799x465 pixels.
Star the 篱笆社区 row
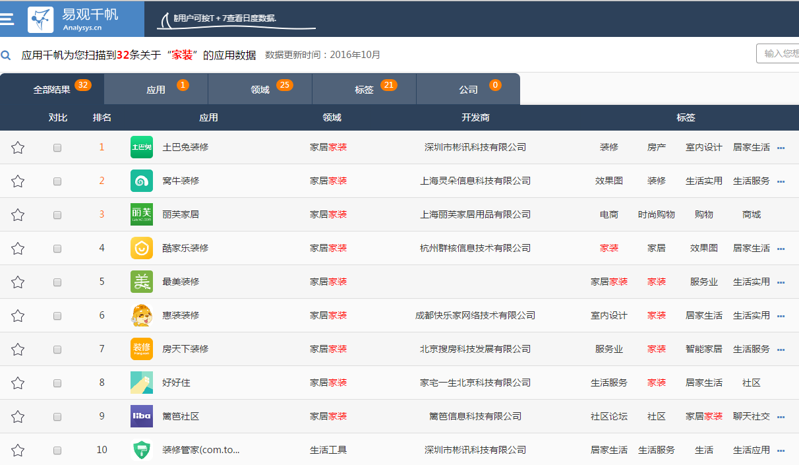18,417
